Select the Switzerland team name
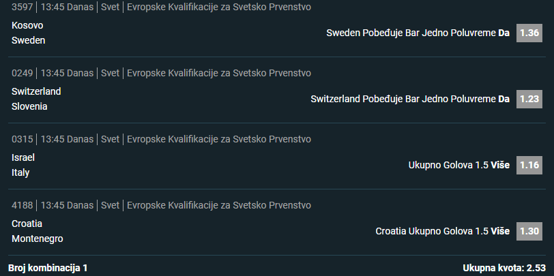Viewport: 554px width, 276px height. coord(36,91)
